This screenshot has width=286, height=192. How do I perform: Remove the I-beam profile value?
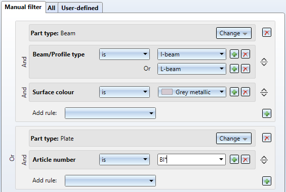(246, 54)
